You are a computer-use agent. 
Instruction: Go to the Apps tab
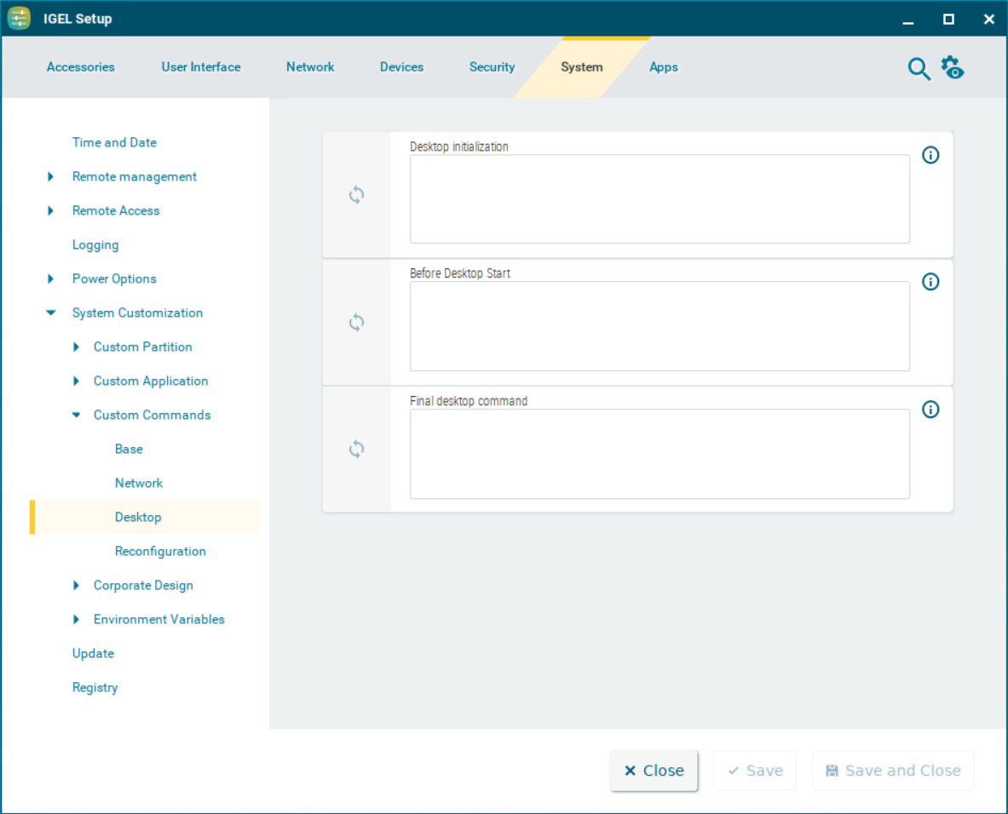(663, 67)
